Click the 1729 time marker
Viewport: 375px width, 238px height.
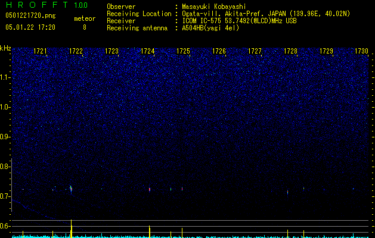326,51
